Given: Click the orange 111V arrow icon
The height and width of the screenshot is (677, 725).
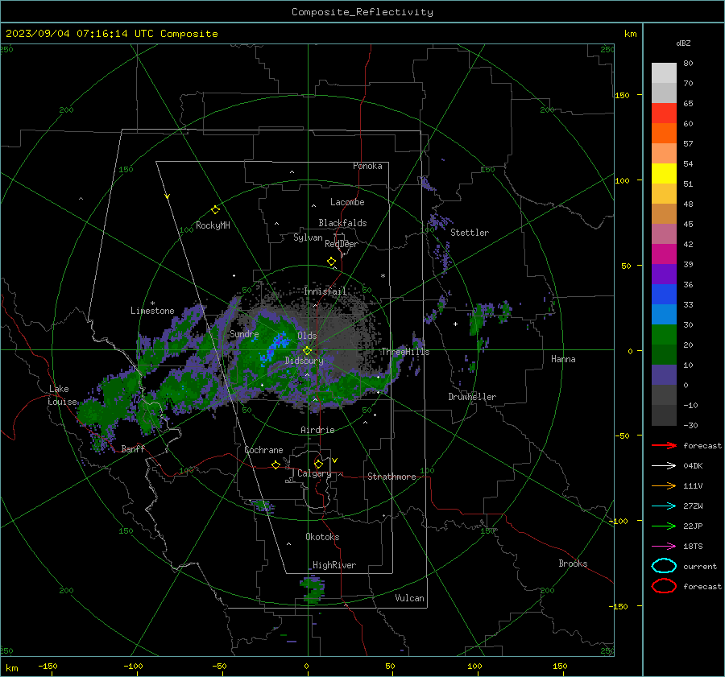Looking at the screenshot, I should (664, 485).
